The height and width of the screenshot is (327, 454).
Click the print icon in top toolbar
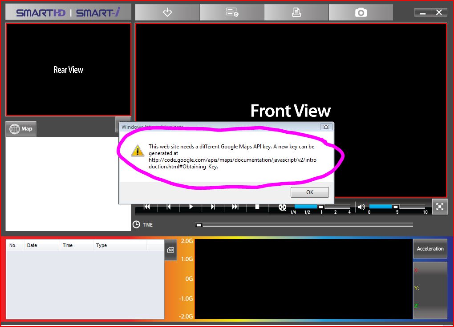(x=296, y=12)
